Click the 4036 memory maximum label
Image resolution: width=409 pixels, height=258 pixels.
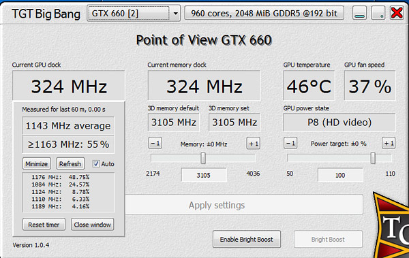point(253,174)
